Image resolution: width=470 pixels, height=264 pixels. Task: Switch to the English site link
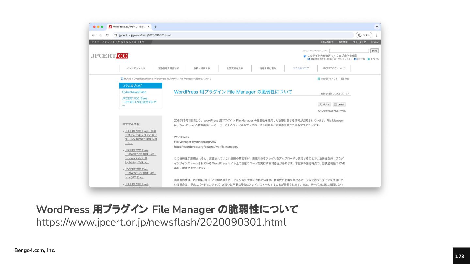(x=375, y=42)
